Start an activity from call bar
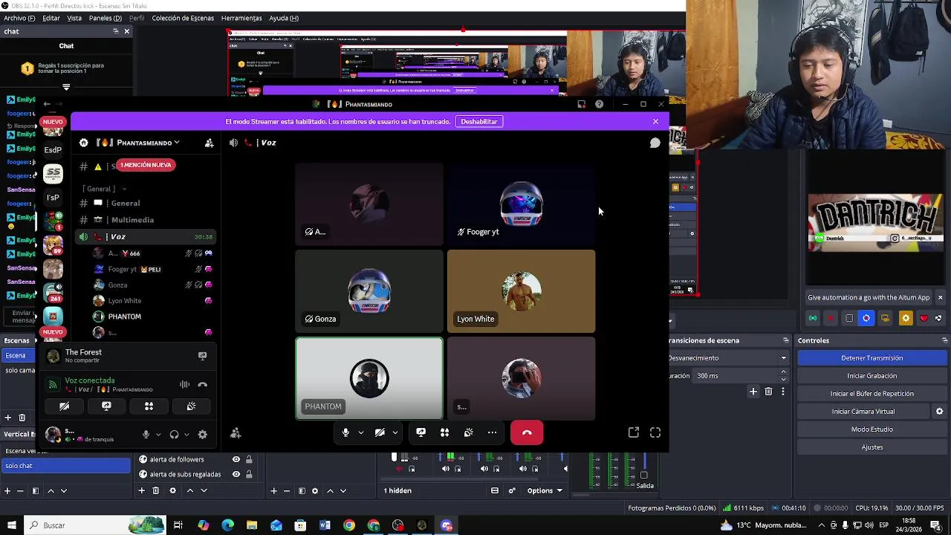Screen dimensions: 951x535 click(x=444, y=432)
